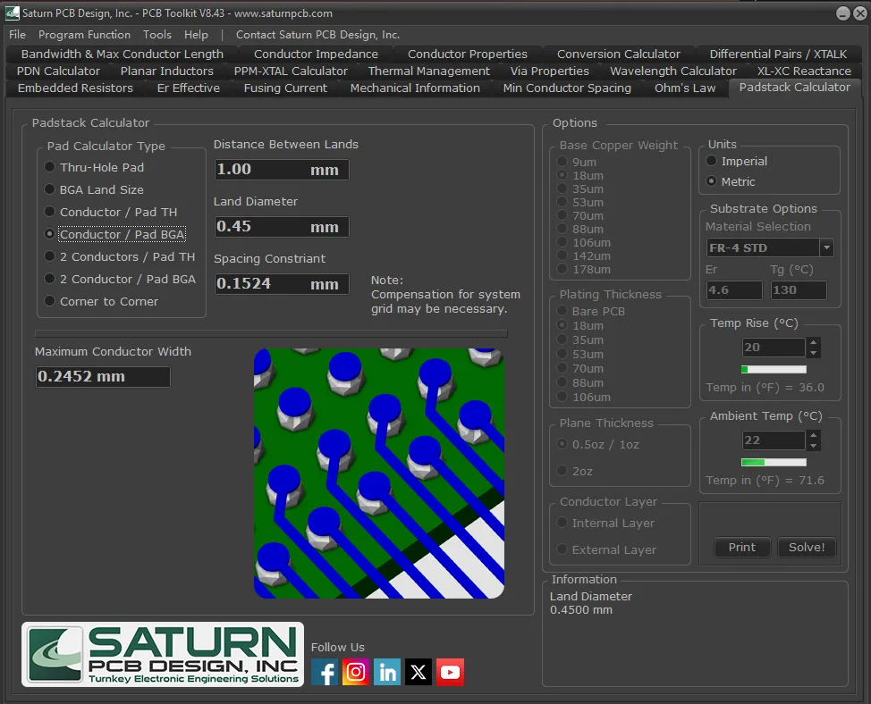
Task: Click the Ambient Temp progress slider
Action: [774, 462]
